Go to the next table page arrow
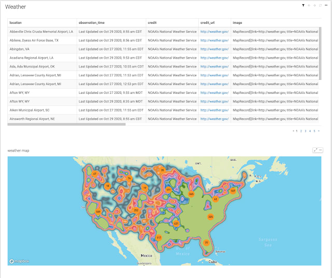Screen dimensions: 332x278 tap(319, 131)
